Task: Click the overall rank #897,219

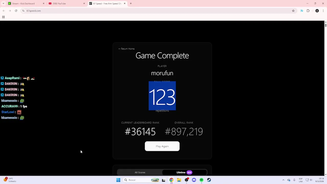Action: pyautogui.click(x=184, y=132)
